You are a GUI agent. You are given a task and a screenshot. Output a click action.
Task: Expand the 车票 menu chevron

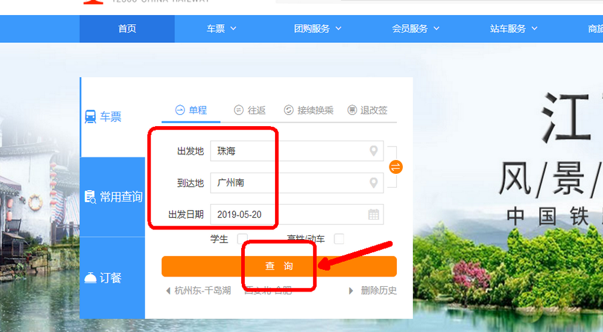233,28
